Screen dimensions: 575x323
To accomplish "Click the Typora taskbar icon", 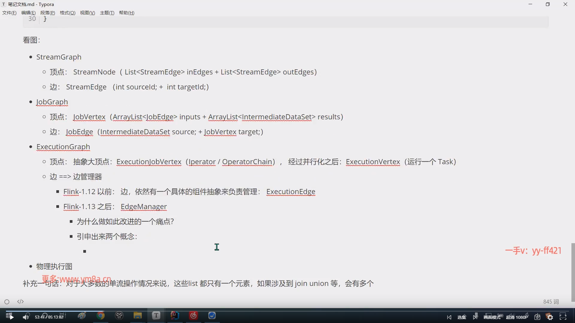I will (x=156, y=316).
